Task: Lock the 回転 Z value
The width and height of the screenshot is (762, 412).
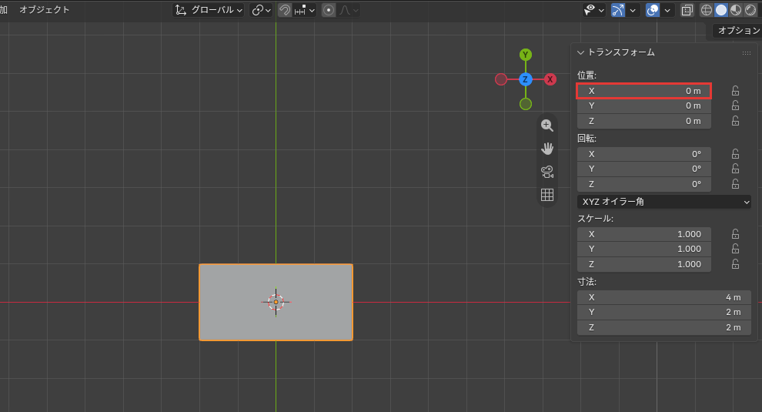Action: pyautogui.click(x=735, y=184)
